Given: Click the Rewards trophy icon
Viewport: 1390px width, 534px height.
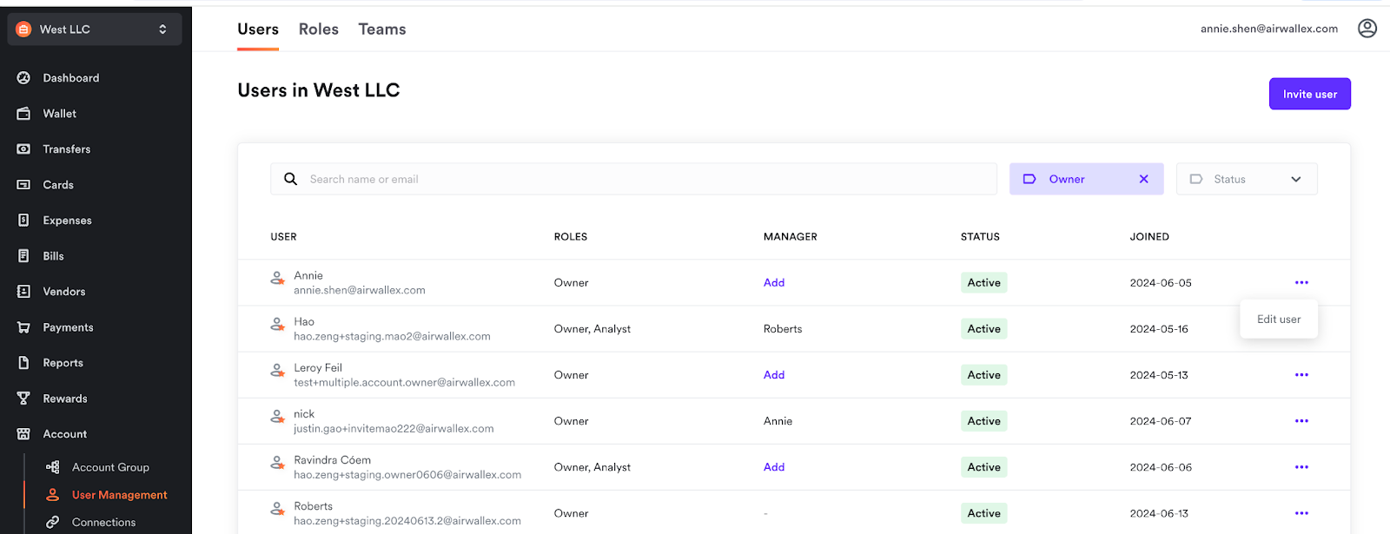Looking at the screenshot, I should pyautogui.click(x=23, y=399).
